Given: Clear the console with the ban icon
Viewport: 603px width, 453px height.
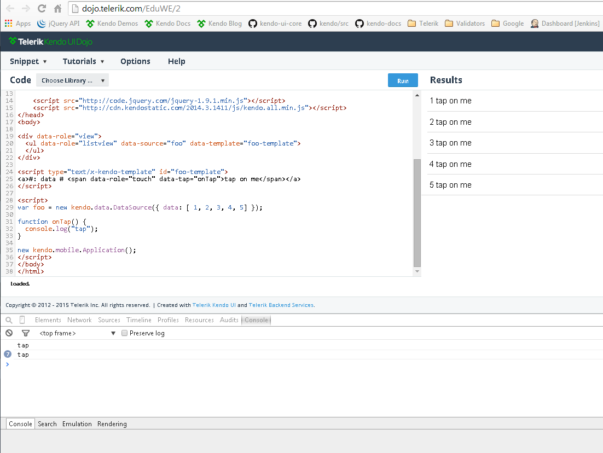Looking at the screenshot, I should [9, 333].
